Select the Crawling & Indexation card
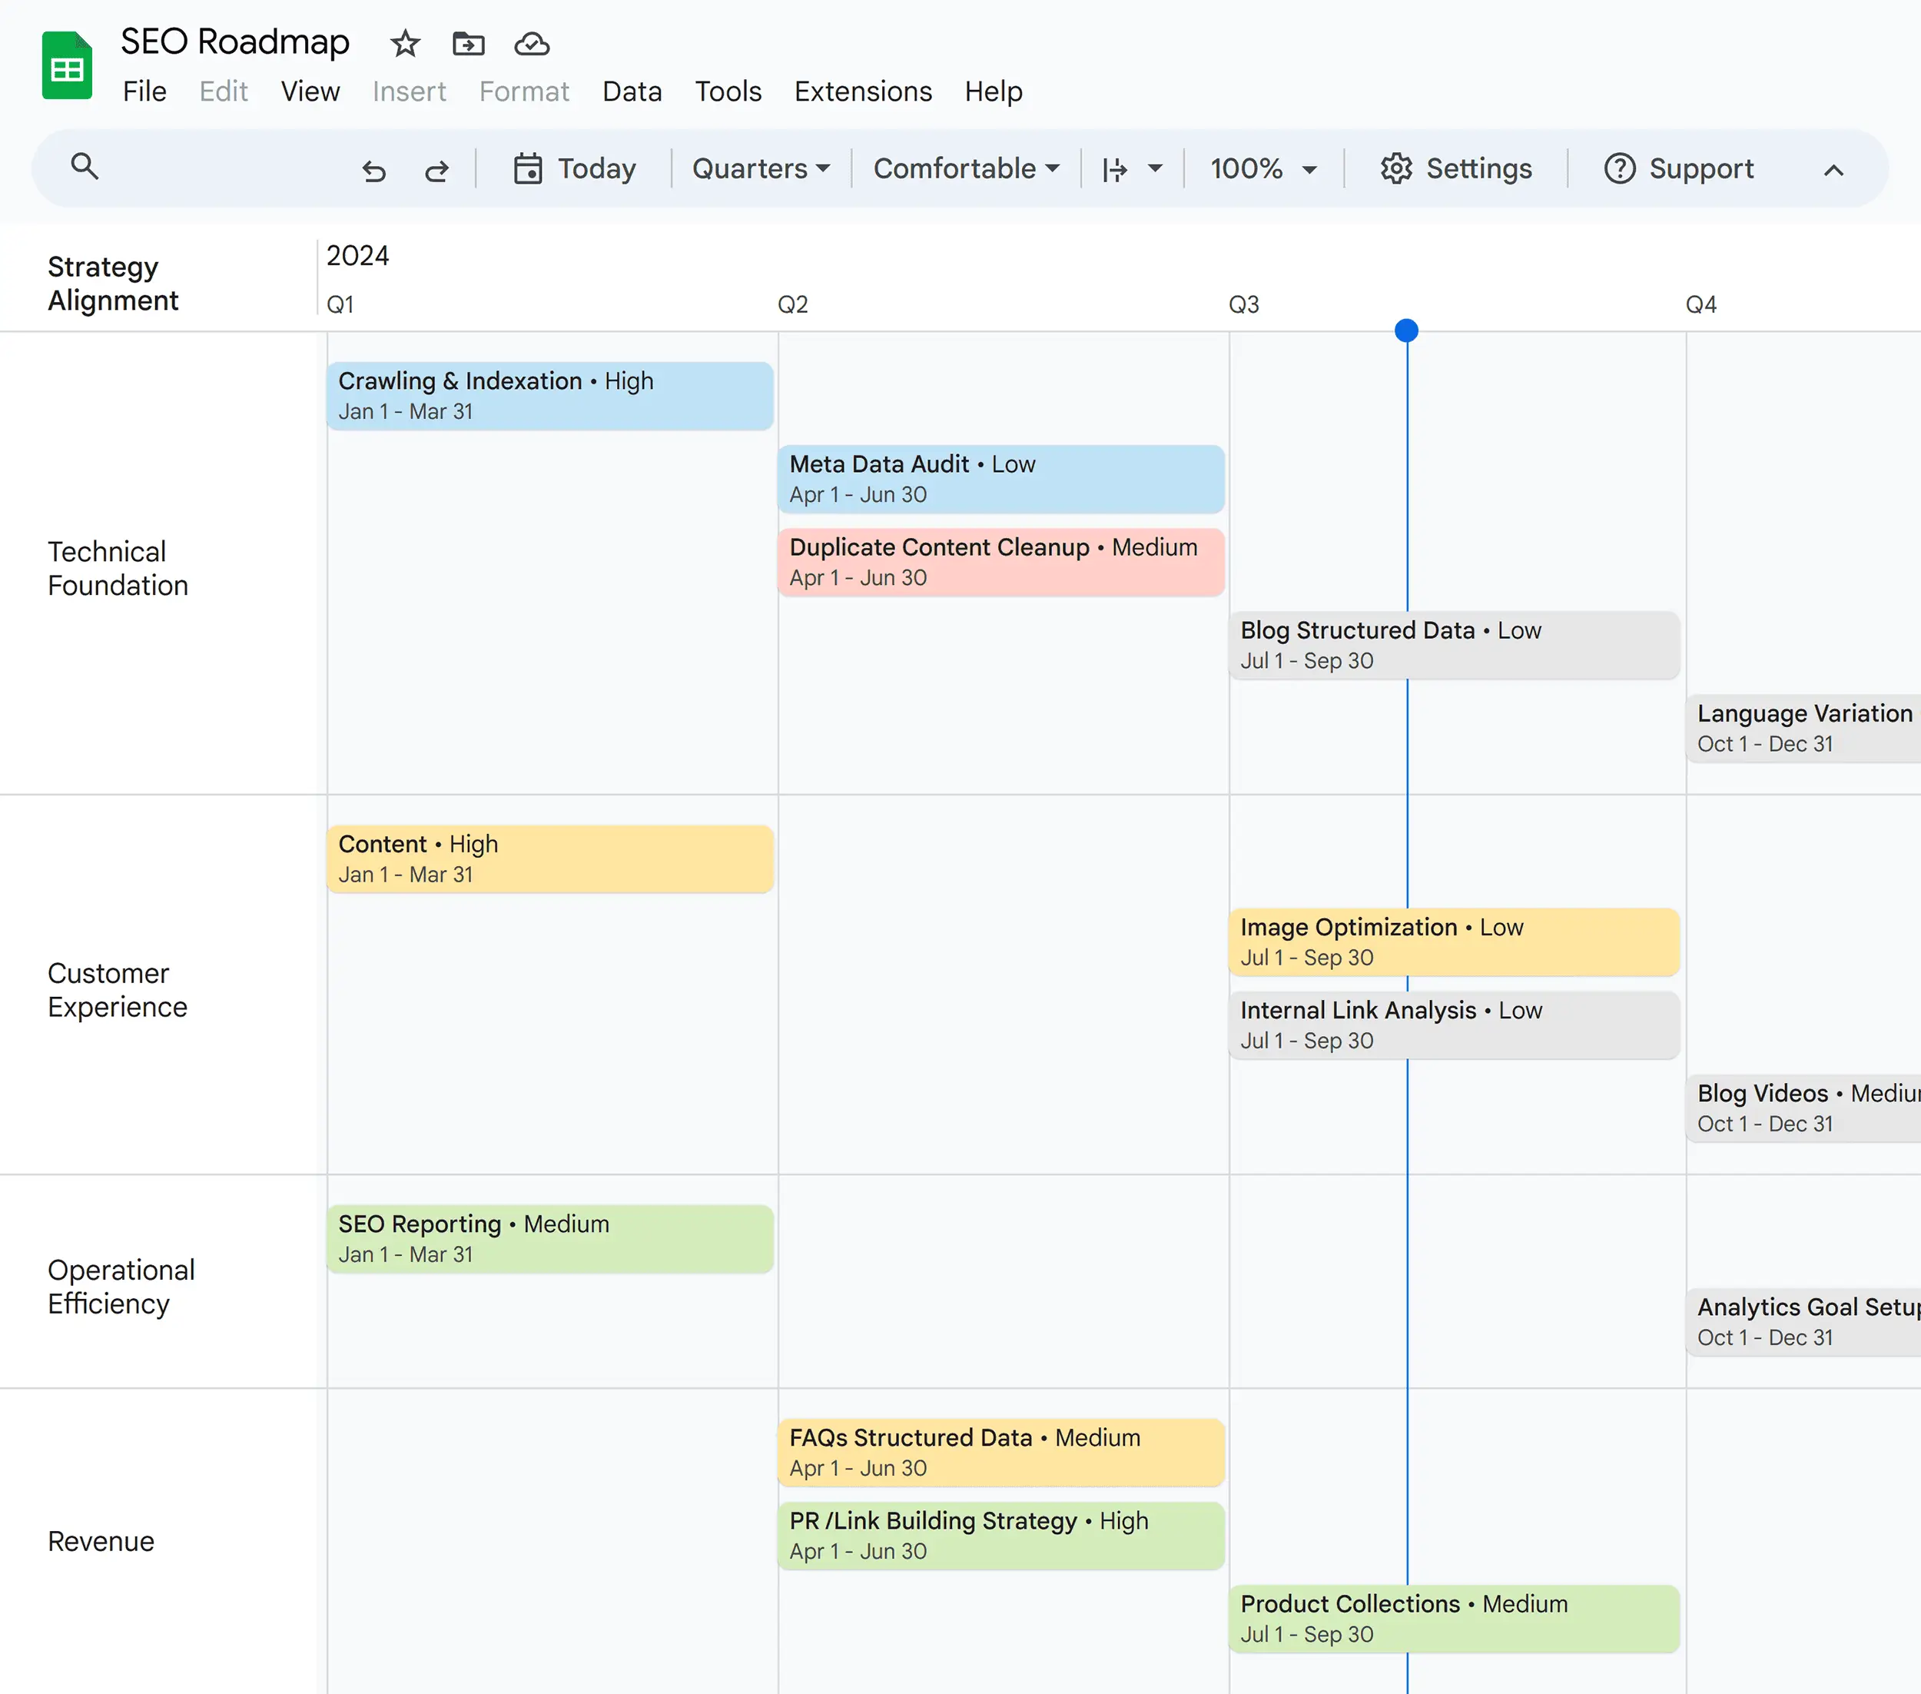The image size is (1921, 1694). pos(550,395)
